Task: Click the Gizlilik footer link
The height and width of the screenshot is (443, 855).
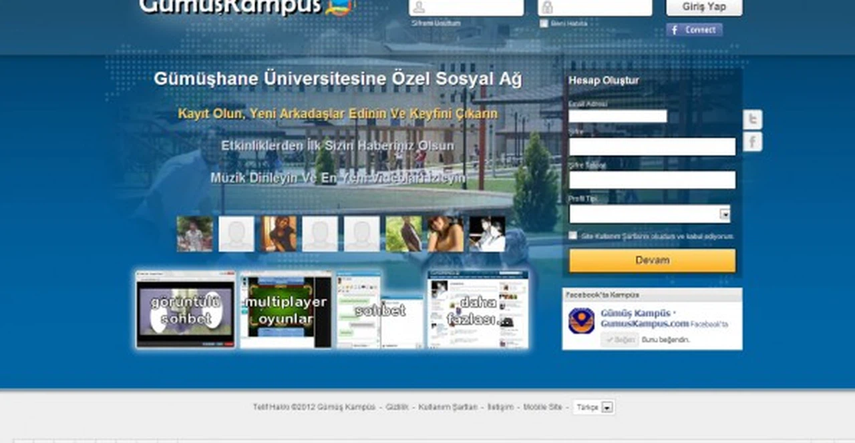Action: coord(397,407)
